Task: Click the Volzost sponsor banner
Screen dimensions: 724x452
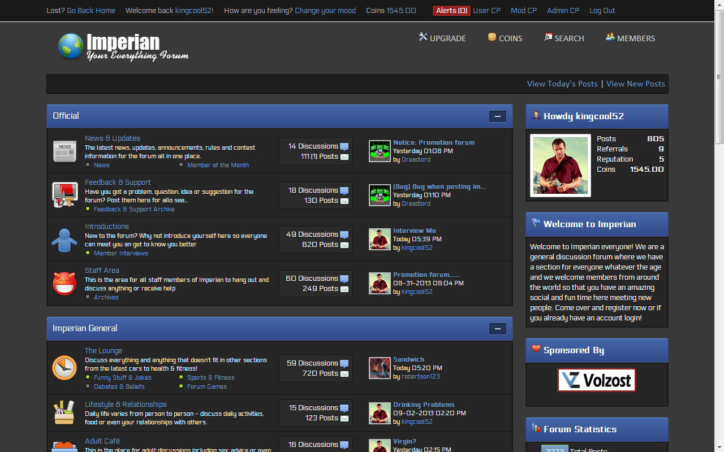Action: (597, 380)
